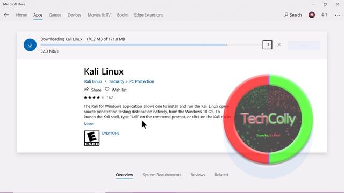Screen dimensions: 344x193
Task: Switch to the Games tab
Action: [55, 15]
